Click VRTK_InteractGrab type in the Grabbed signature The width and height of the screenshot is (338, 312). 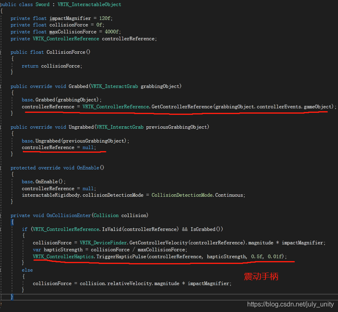[x=114, y=86]
